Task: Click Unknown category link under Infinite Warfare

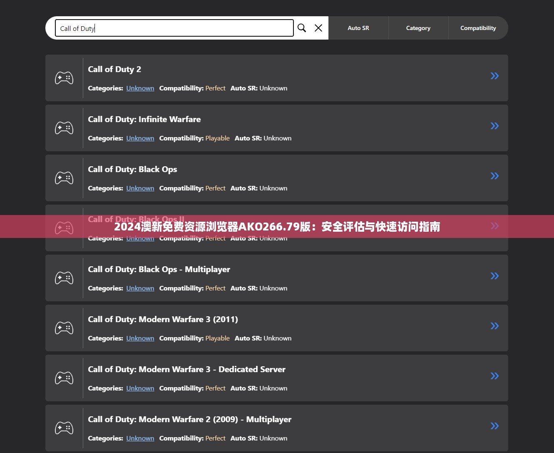Action: pos(140,138)
